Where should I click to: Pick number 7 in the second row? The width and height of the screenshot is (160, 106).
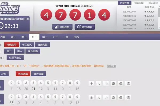63,97
